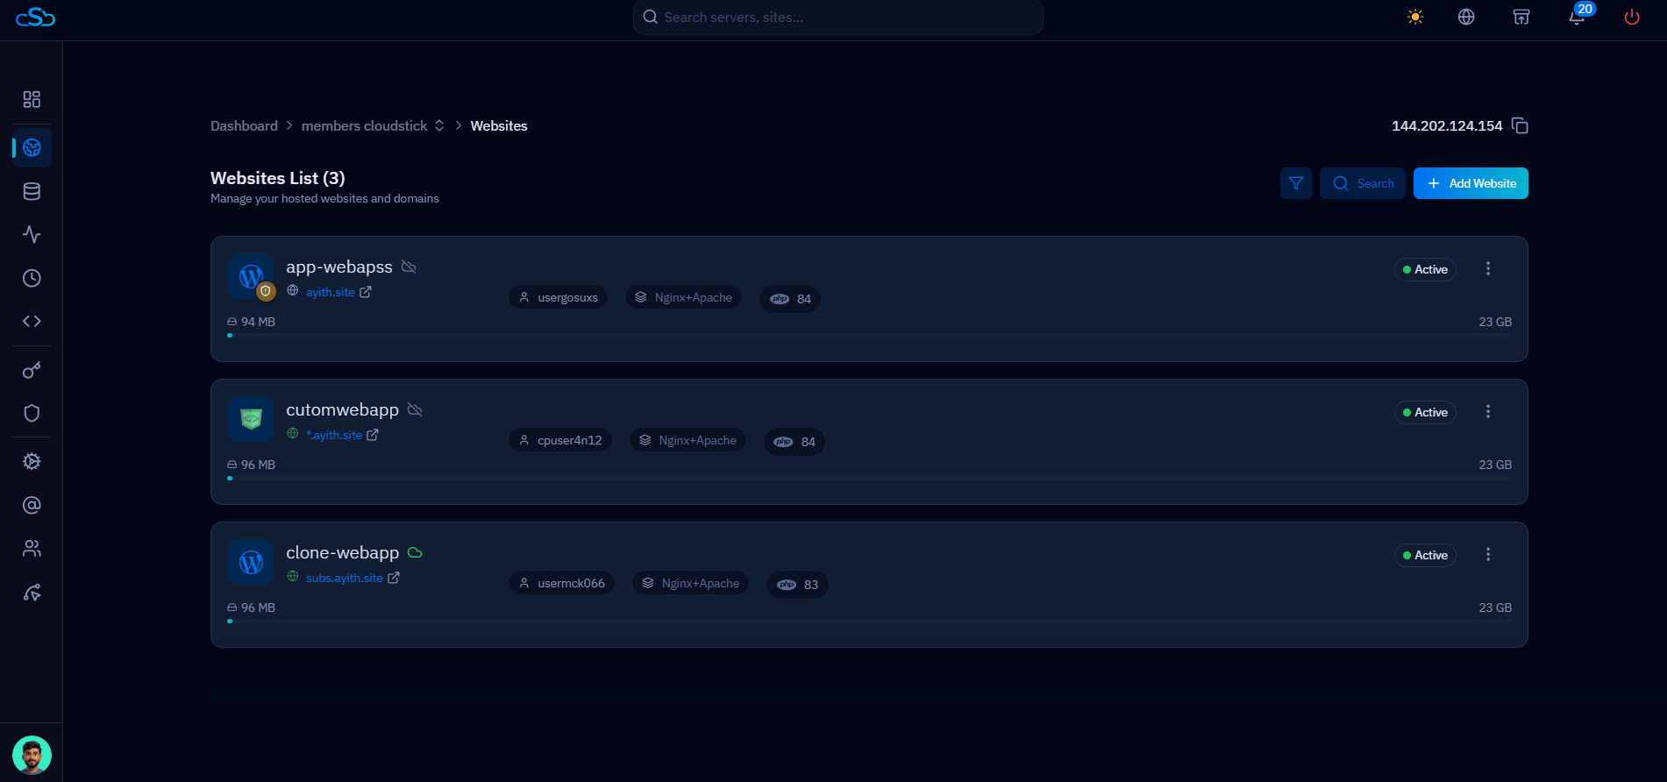The height and width of the screenshot is (782, 1667).
Task: Click PHP 83 badge on clone-webapp
Action: click(x=797, y=585)
